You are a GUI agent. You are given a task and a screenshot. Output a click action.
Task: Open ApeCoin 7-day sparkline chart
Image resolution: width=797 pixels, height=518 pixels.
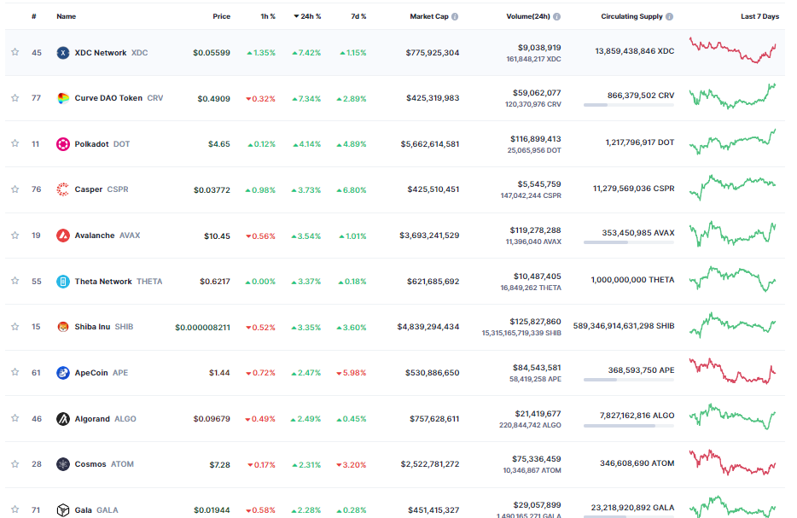point(732,371)
